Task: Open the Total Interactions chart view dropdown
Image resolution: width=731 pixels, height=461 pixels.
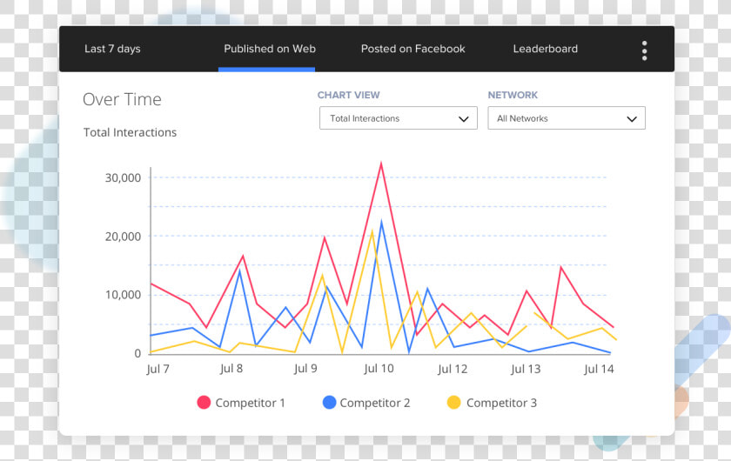Action: click(399, 118)
